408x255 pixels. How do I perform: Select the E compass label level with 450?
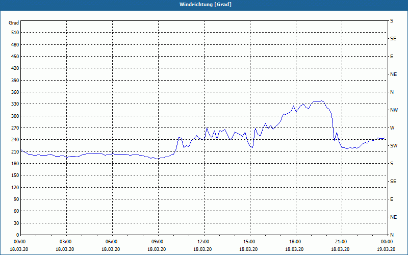pos(392,57)
